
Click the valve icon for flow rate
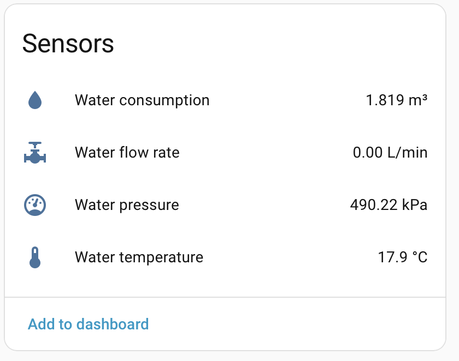[35, 153]
